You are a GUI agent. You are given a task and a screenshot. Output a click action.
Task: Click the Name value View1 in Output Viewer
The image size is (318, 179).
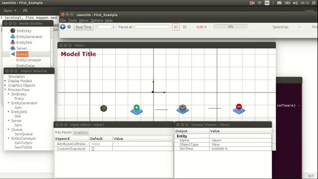[217, 140]
